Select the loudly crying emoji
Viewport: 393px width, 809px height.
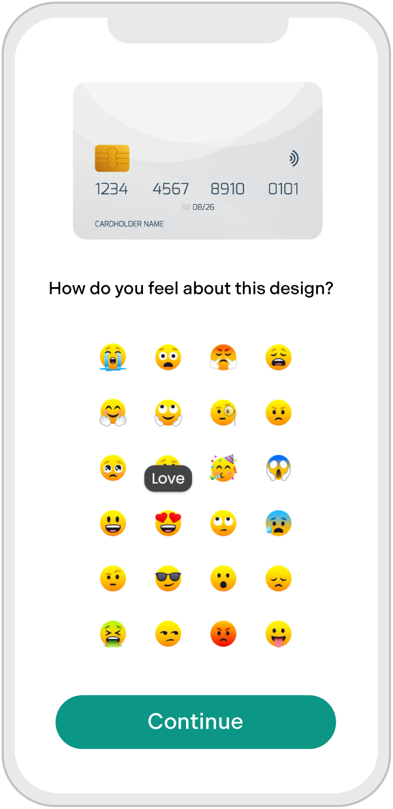[x=113, y=358]
